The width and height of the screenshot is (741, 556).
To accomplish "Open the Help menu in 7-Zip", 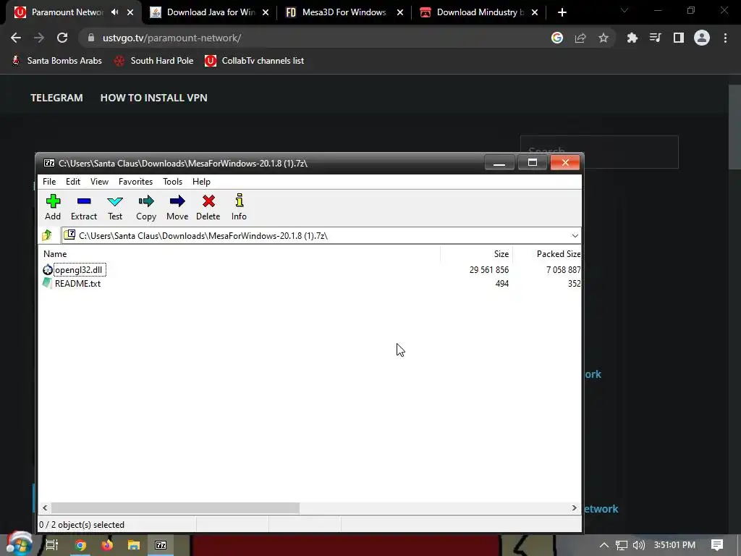I will point(201,182).
